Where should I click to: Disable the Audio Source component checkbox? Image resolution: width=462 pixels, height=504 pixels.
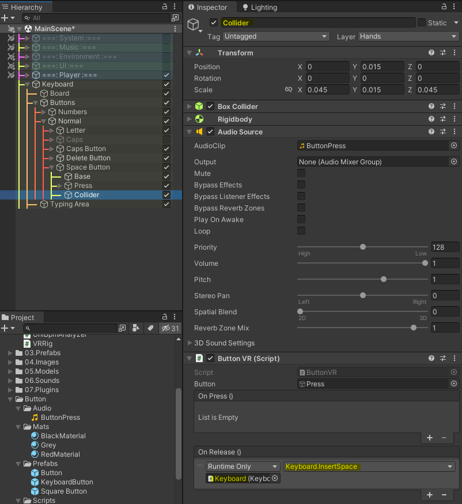[x=210, y=131]
